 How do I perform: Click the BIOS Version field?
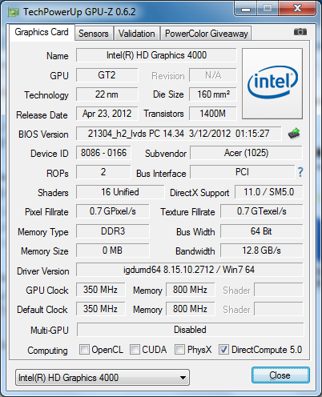[x=179, y=134]
